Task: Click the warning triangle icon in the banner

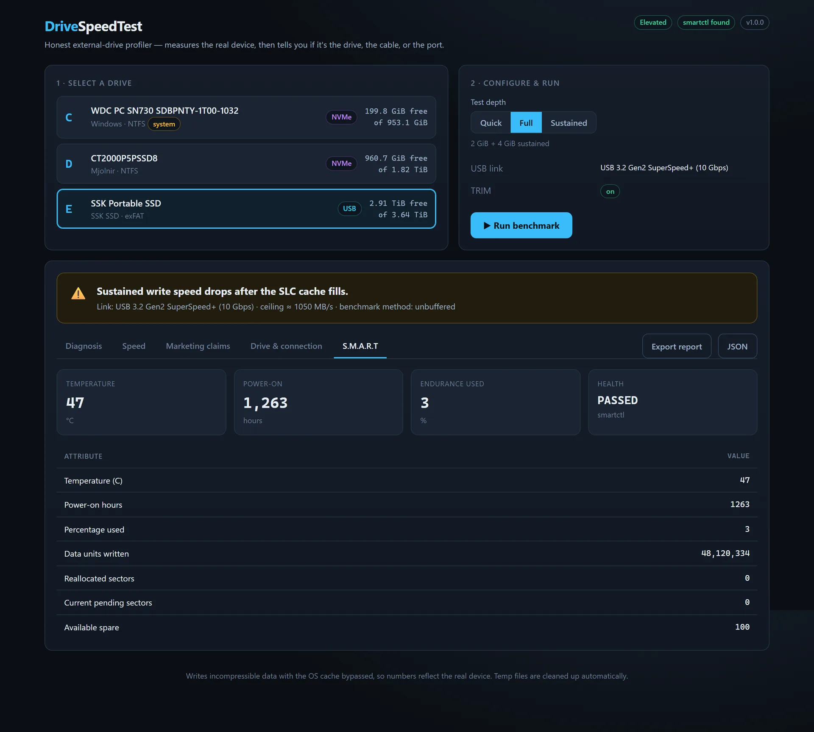Action: pos(78,294)
